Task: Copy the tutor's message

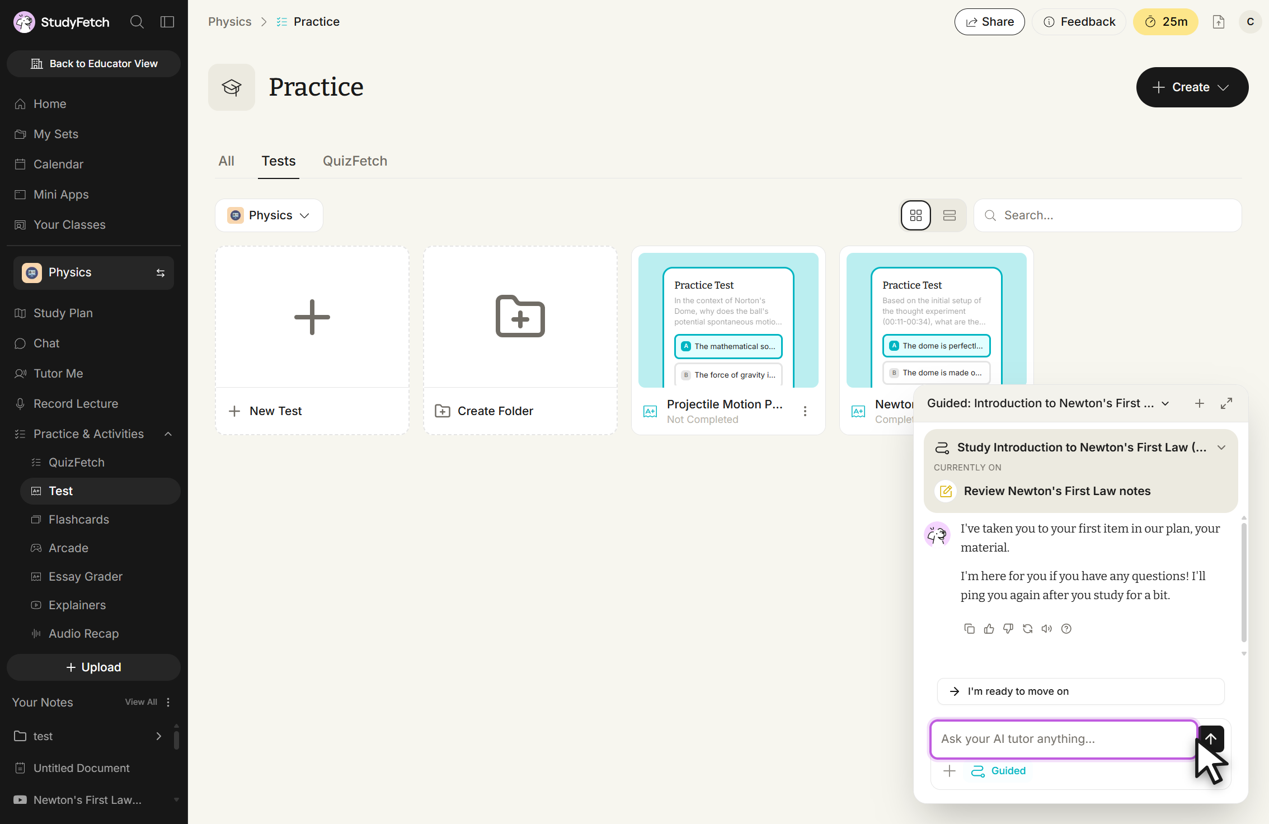Action: tap(970, 629)
